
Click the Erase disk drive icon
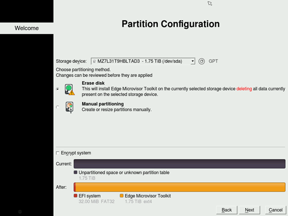[70, 89]
